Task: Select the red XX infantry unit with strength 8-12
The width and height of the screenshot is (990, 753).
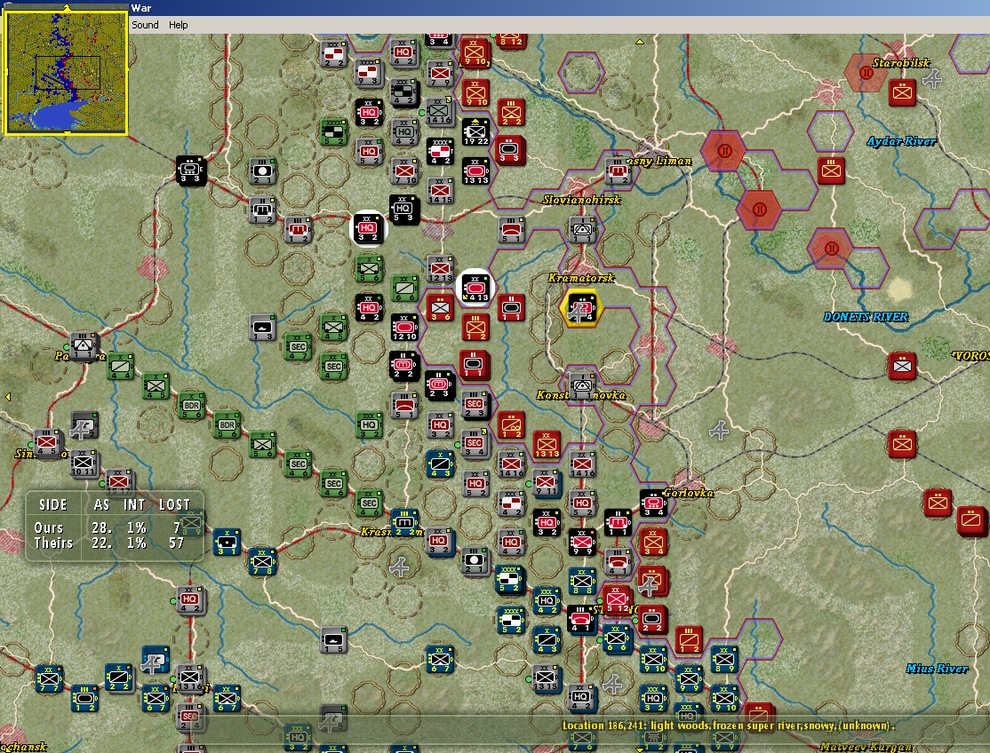Action: click(x=511, y=40)
